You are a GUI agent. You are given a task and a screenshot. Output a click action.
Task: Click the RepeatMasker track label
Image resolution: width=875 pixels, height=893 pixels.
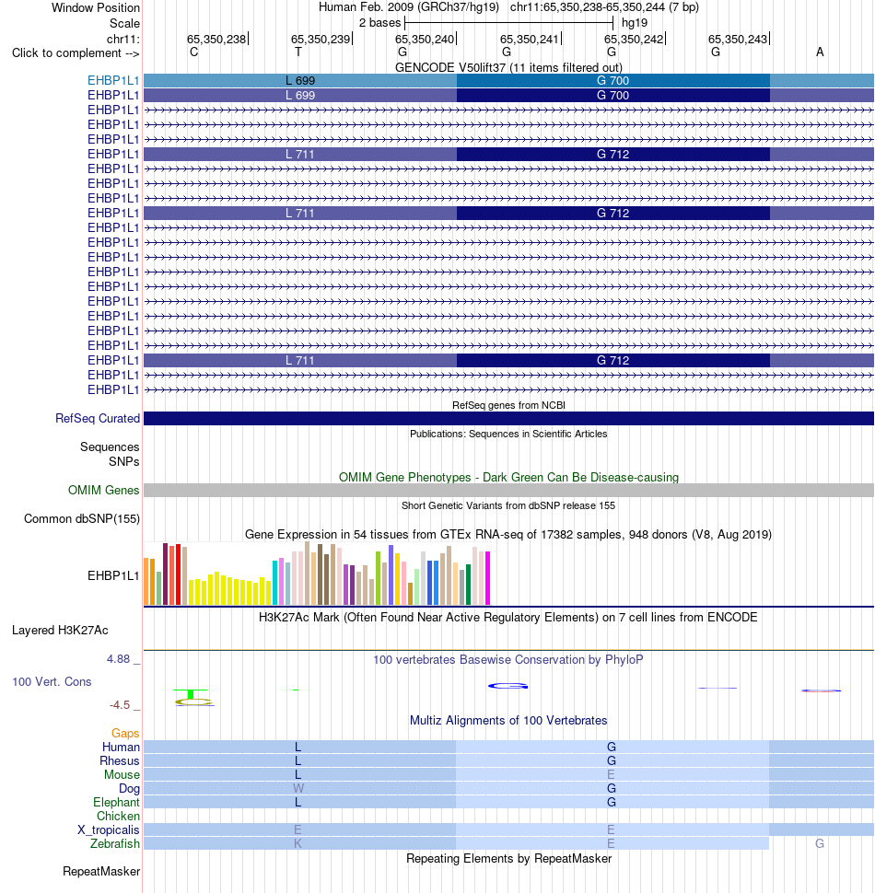tap(101, 871)
